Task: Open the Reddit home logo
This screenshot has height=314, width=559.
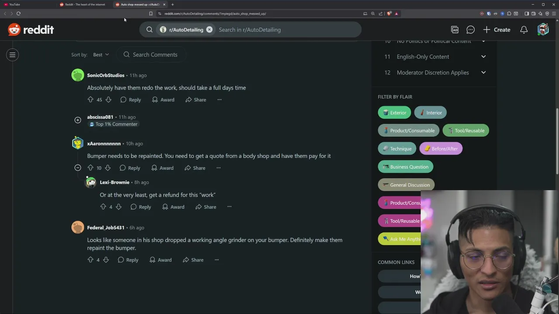Action: (31, 30)
